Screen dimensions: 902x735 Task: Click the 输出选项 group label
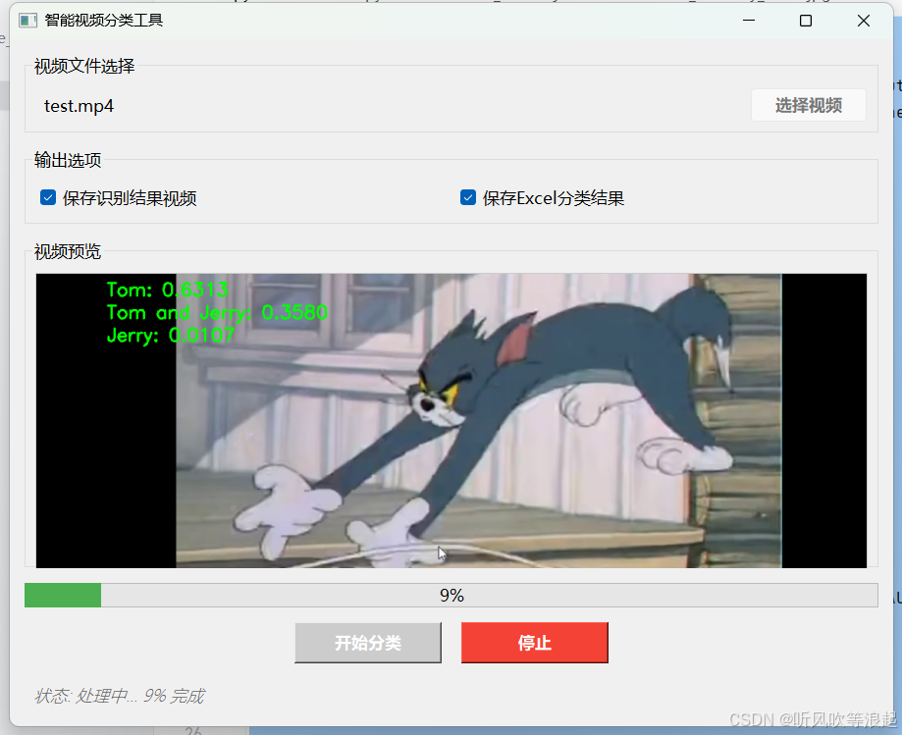tap(68, 160)
